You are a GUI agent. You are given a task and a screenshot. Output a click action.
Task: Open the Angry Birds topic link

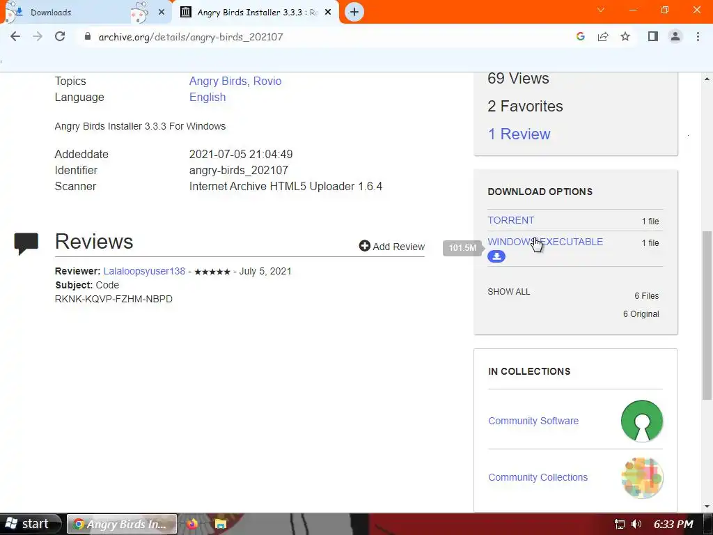(218, 81)
